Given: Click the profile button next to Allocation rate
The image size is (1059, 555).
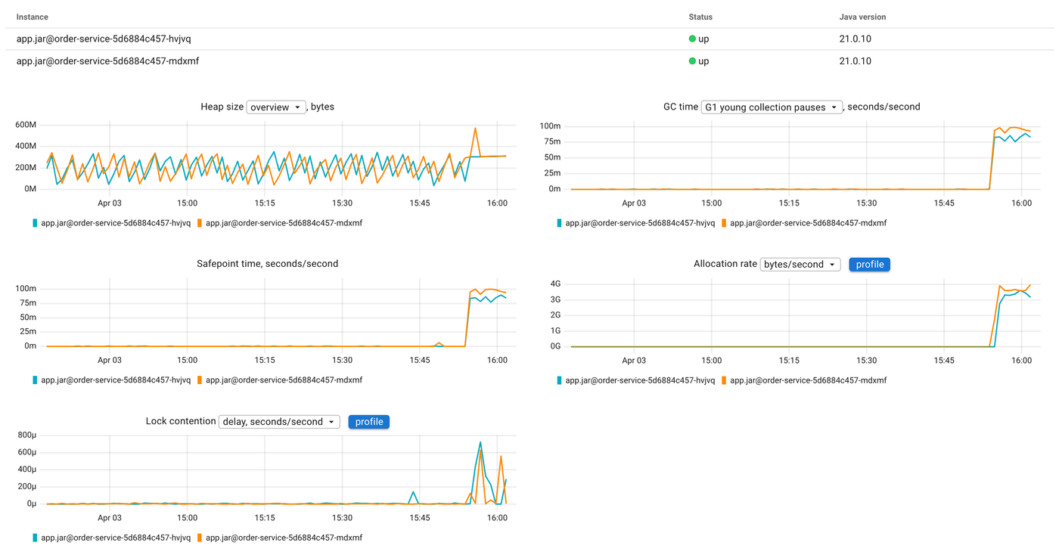Looking at the screenshot, I should (x=869, y=264).
